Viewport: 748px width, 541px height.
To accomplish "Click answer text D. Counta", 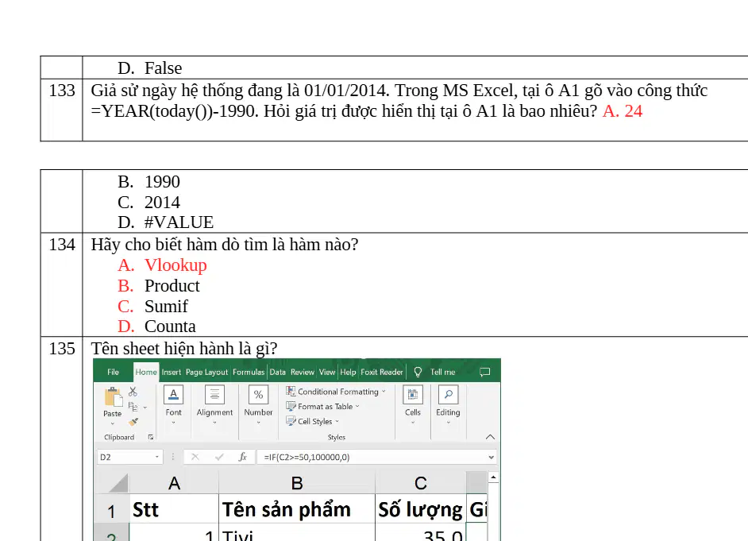I will [x=156, y=327].
